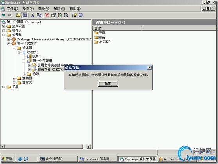Click the second quick launch icon
Image resolution: width=218 pixels, height=164 pixels.
pyautogui.click(x=26, y=159)
